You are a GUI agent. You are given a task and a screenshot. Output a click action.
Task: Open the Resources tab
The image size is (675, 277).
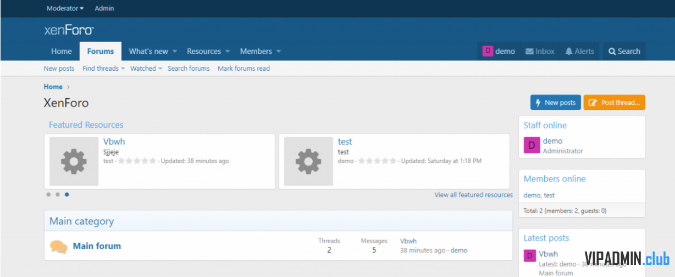point(204,51)
